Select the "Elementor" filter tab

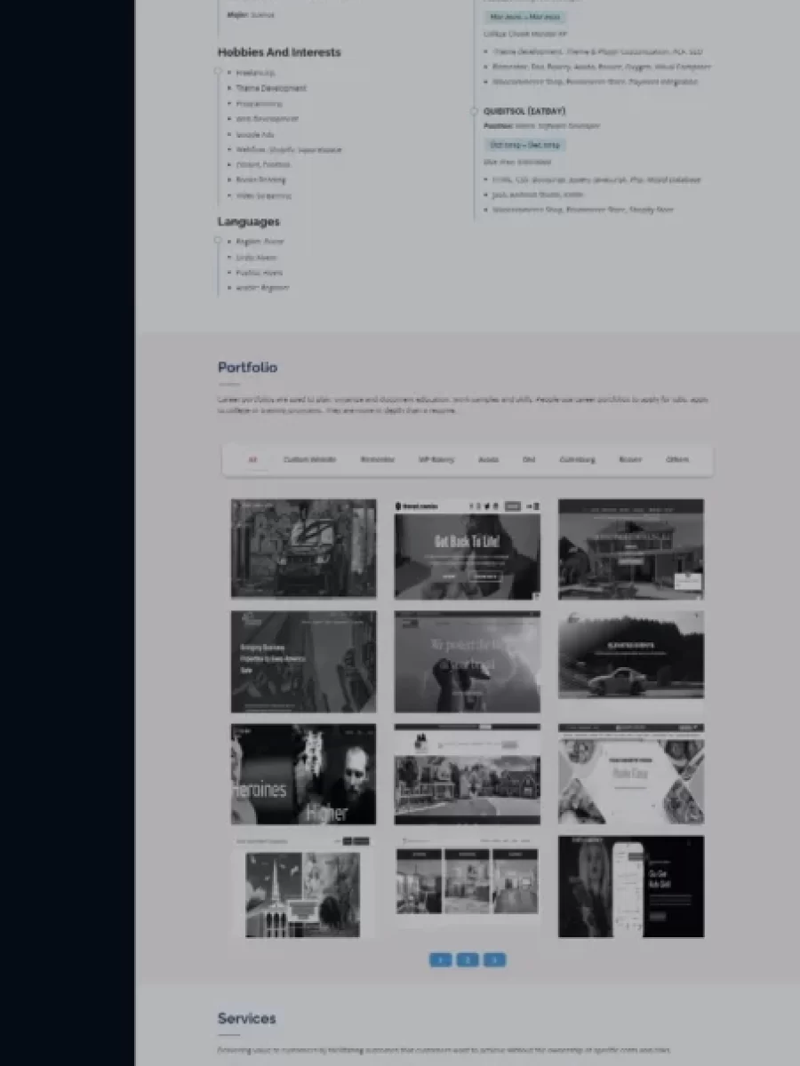(x=378, y=459)
